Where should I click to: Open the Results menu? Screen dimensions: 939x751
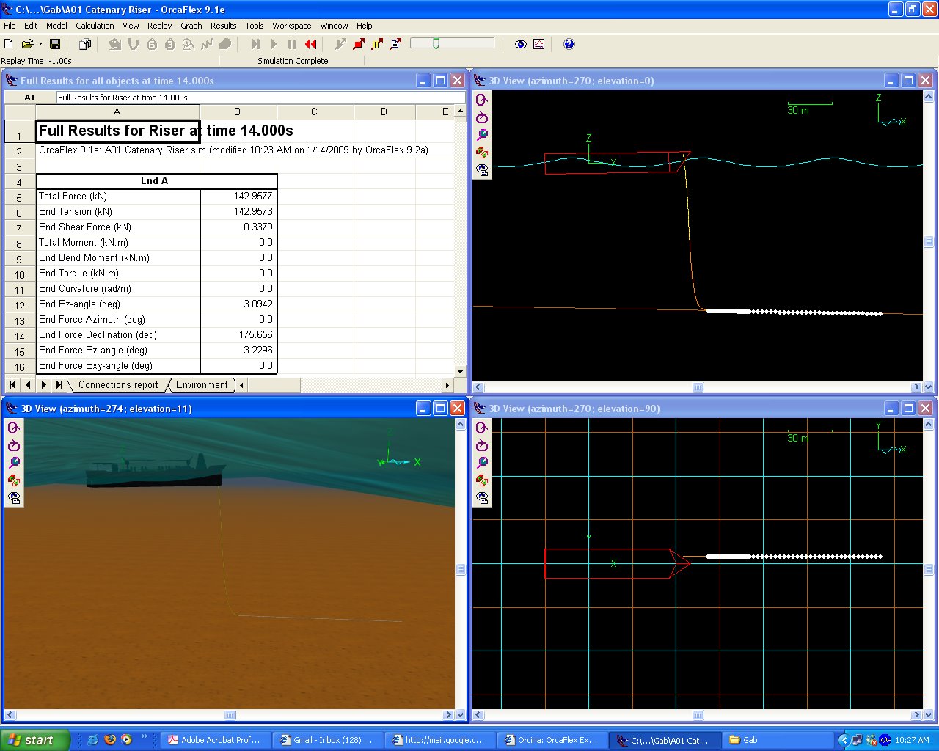click(223, 26)
